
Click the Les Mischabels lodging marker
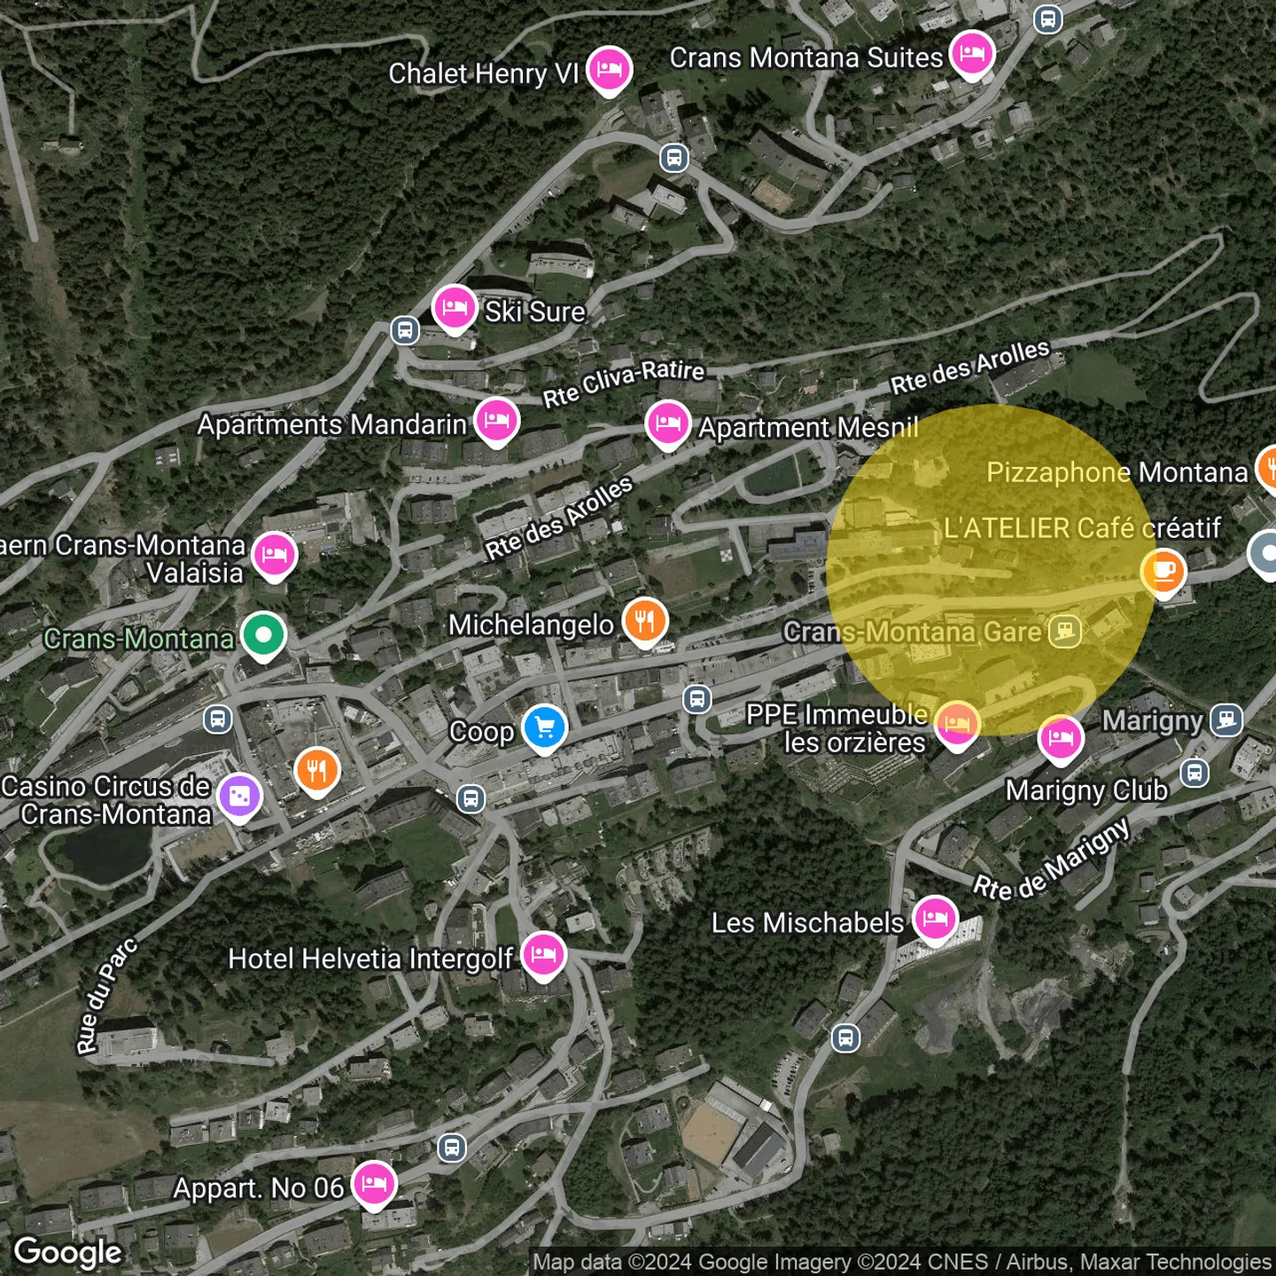click(x=935, y=919)
